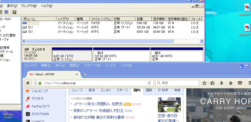This screenshot has height=122, width=251.
Task: Open a new tab with plus button
Action: [x=85, y=74]
